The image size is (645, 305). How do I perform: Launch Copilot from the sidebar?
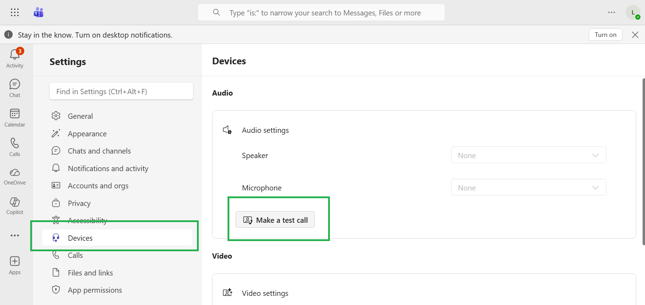click(x=15, y=206)
